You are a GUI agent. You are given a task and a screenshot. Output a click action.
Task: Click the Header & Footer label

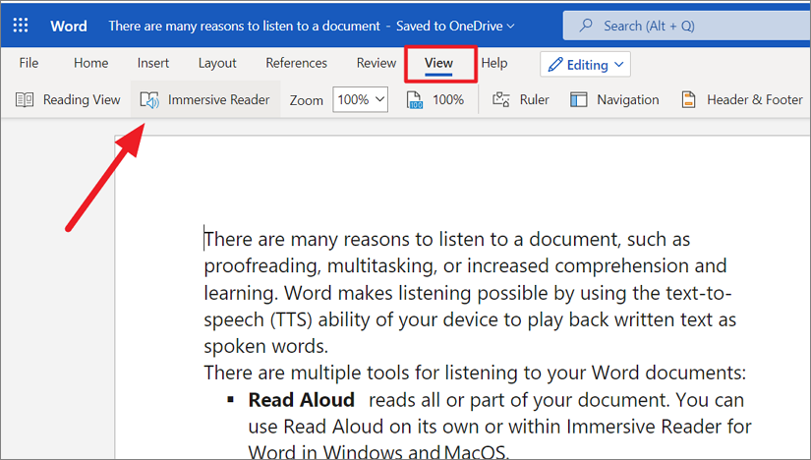755,99
